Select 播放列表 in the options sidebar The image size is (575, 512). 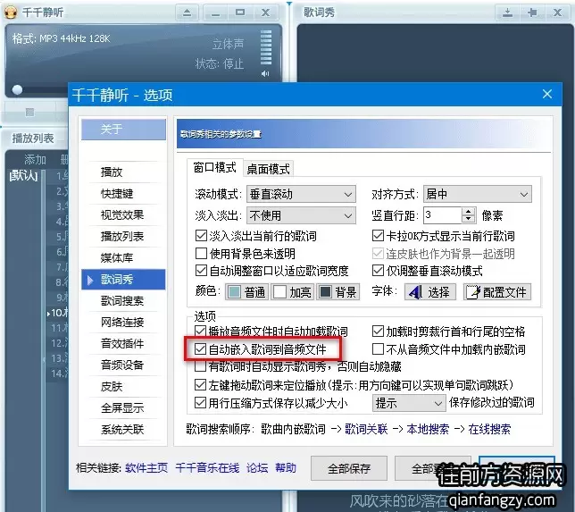coord(123,237)
